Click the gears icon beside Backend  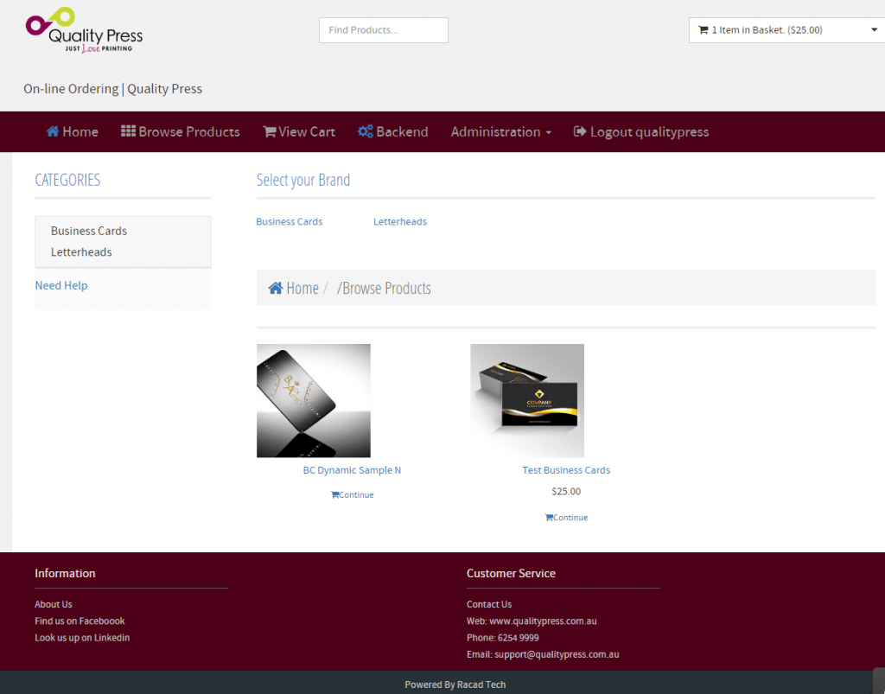[366, 131]
